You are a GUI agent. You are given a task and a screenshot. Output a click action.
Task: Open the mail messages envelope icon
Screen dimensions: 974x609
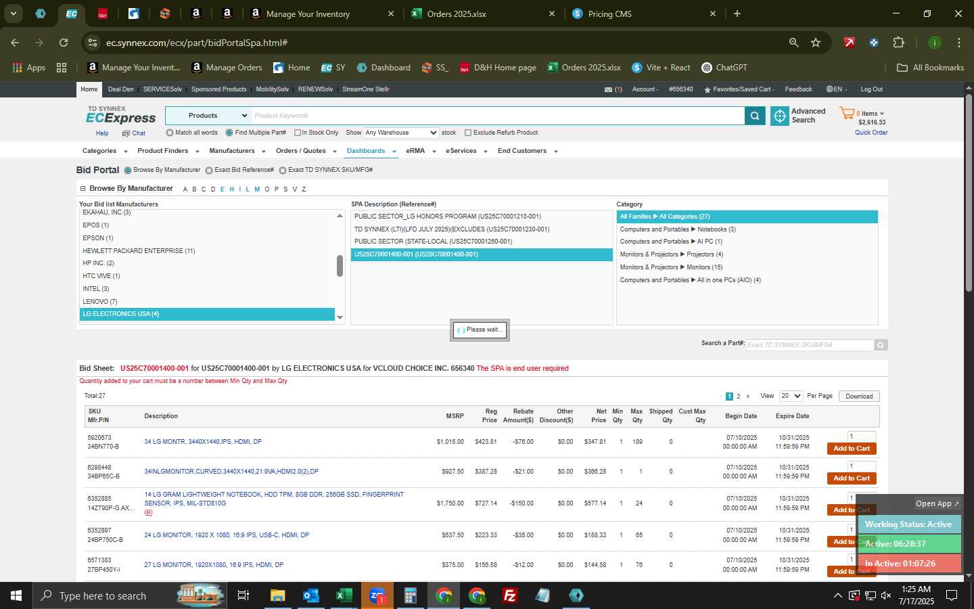[608, 89]
